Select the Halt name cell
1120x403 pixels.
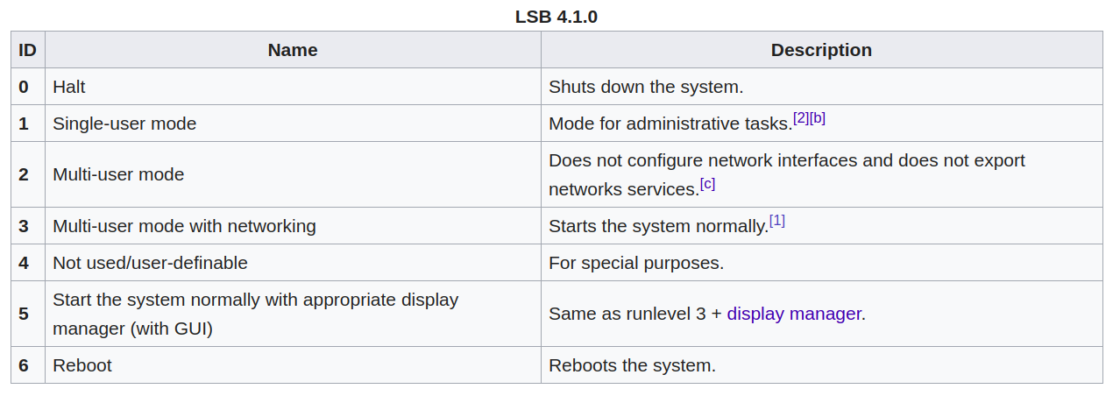click(x=293, y=87)
